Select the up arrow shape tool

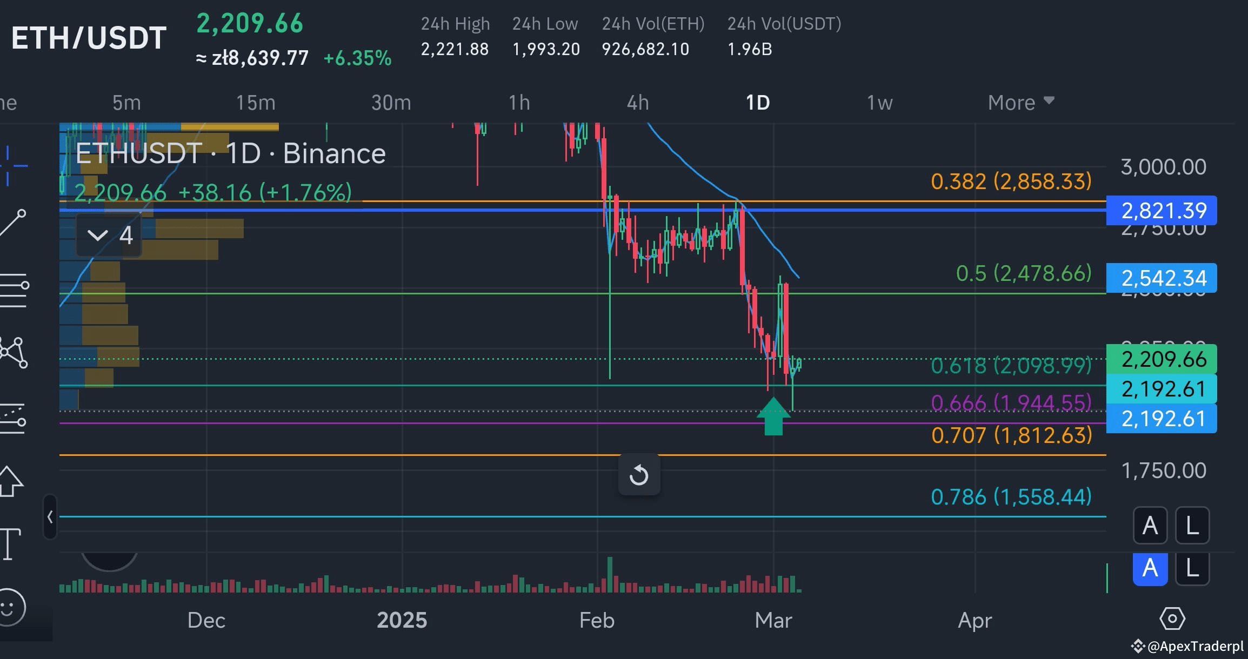tap(11, 481)
